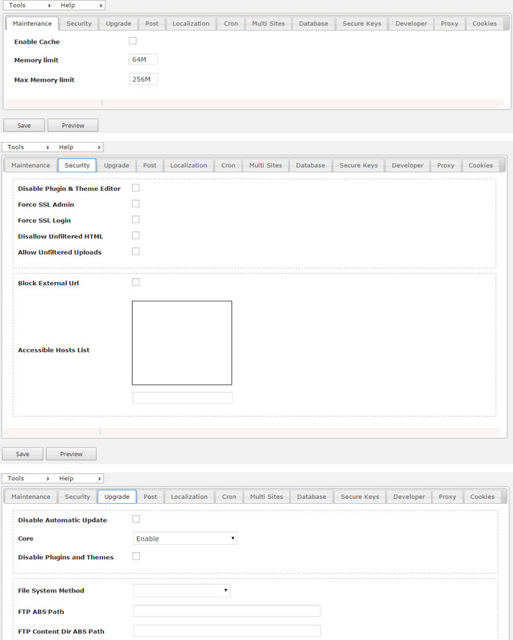Check Disable Plugin & Theme Editor option
Image resolution: width=513 pixels, height=640 pixels.
tap(136, 188)
